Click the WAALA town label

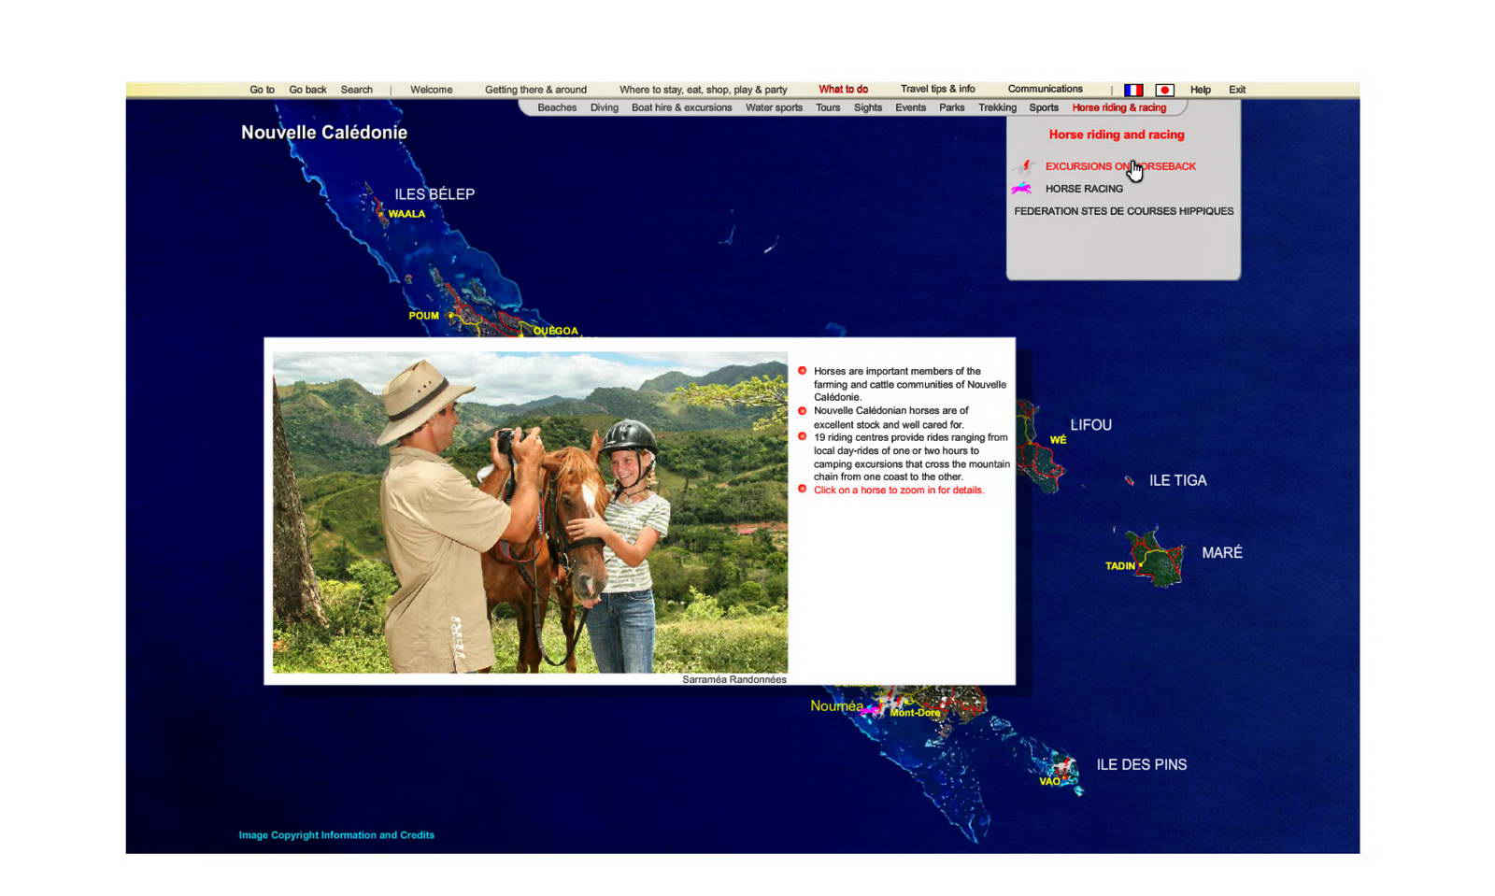[x=406, y=214]
